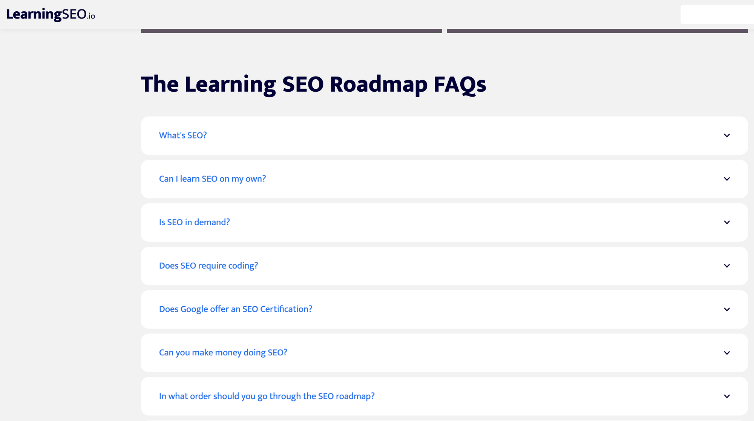Toggle chevron next to "Does SEO require coding?"
The height and width of the screenshot is (421, 754).
pyautogui.click(x=727, y=266)
